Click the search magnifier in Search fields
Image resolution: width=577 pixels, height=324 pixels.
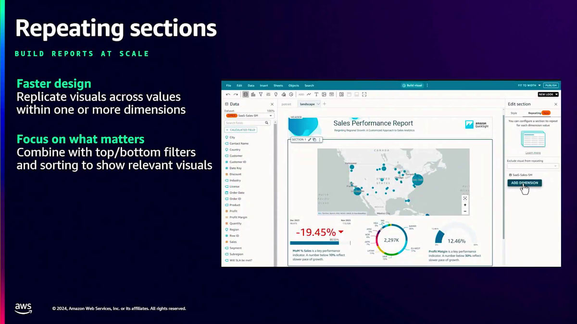[x=267, y=123]
